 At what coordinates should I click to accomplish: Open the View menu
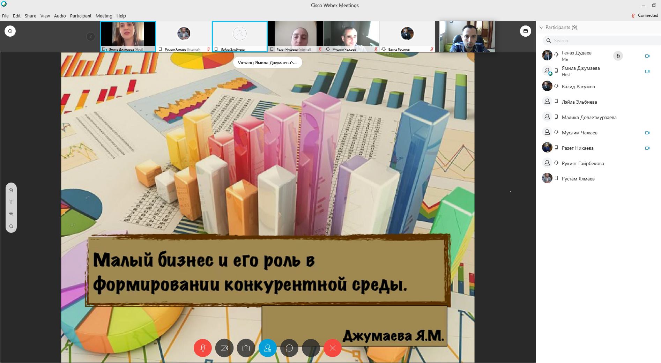click(45, 16)
